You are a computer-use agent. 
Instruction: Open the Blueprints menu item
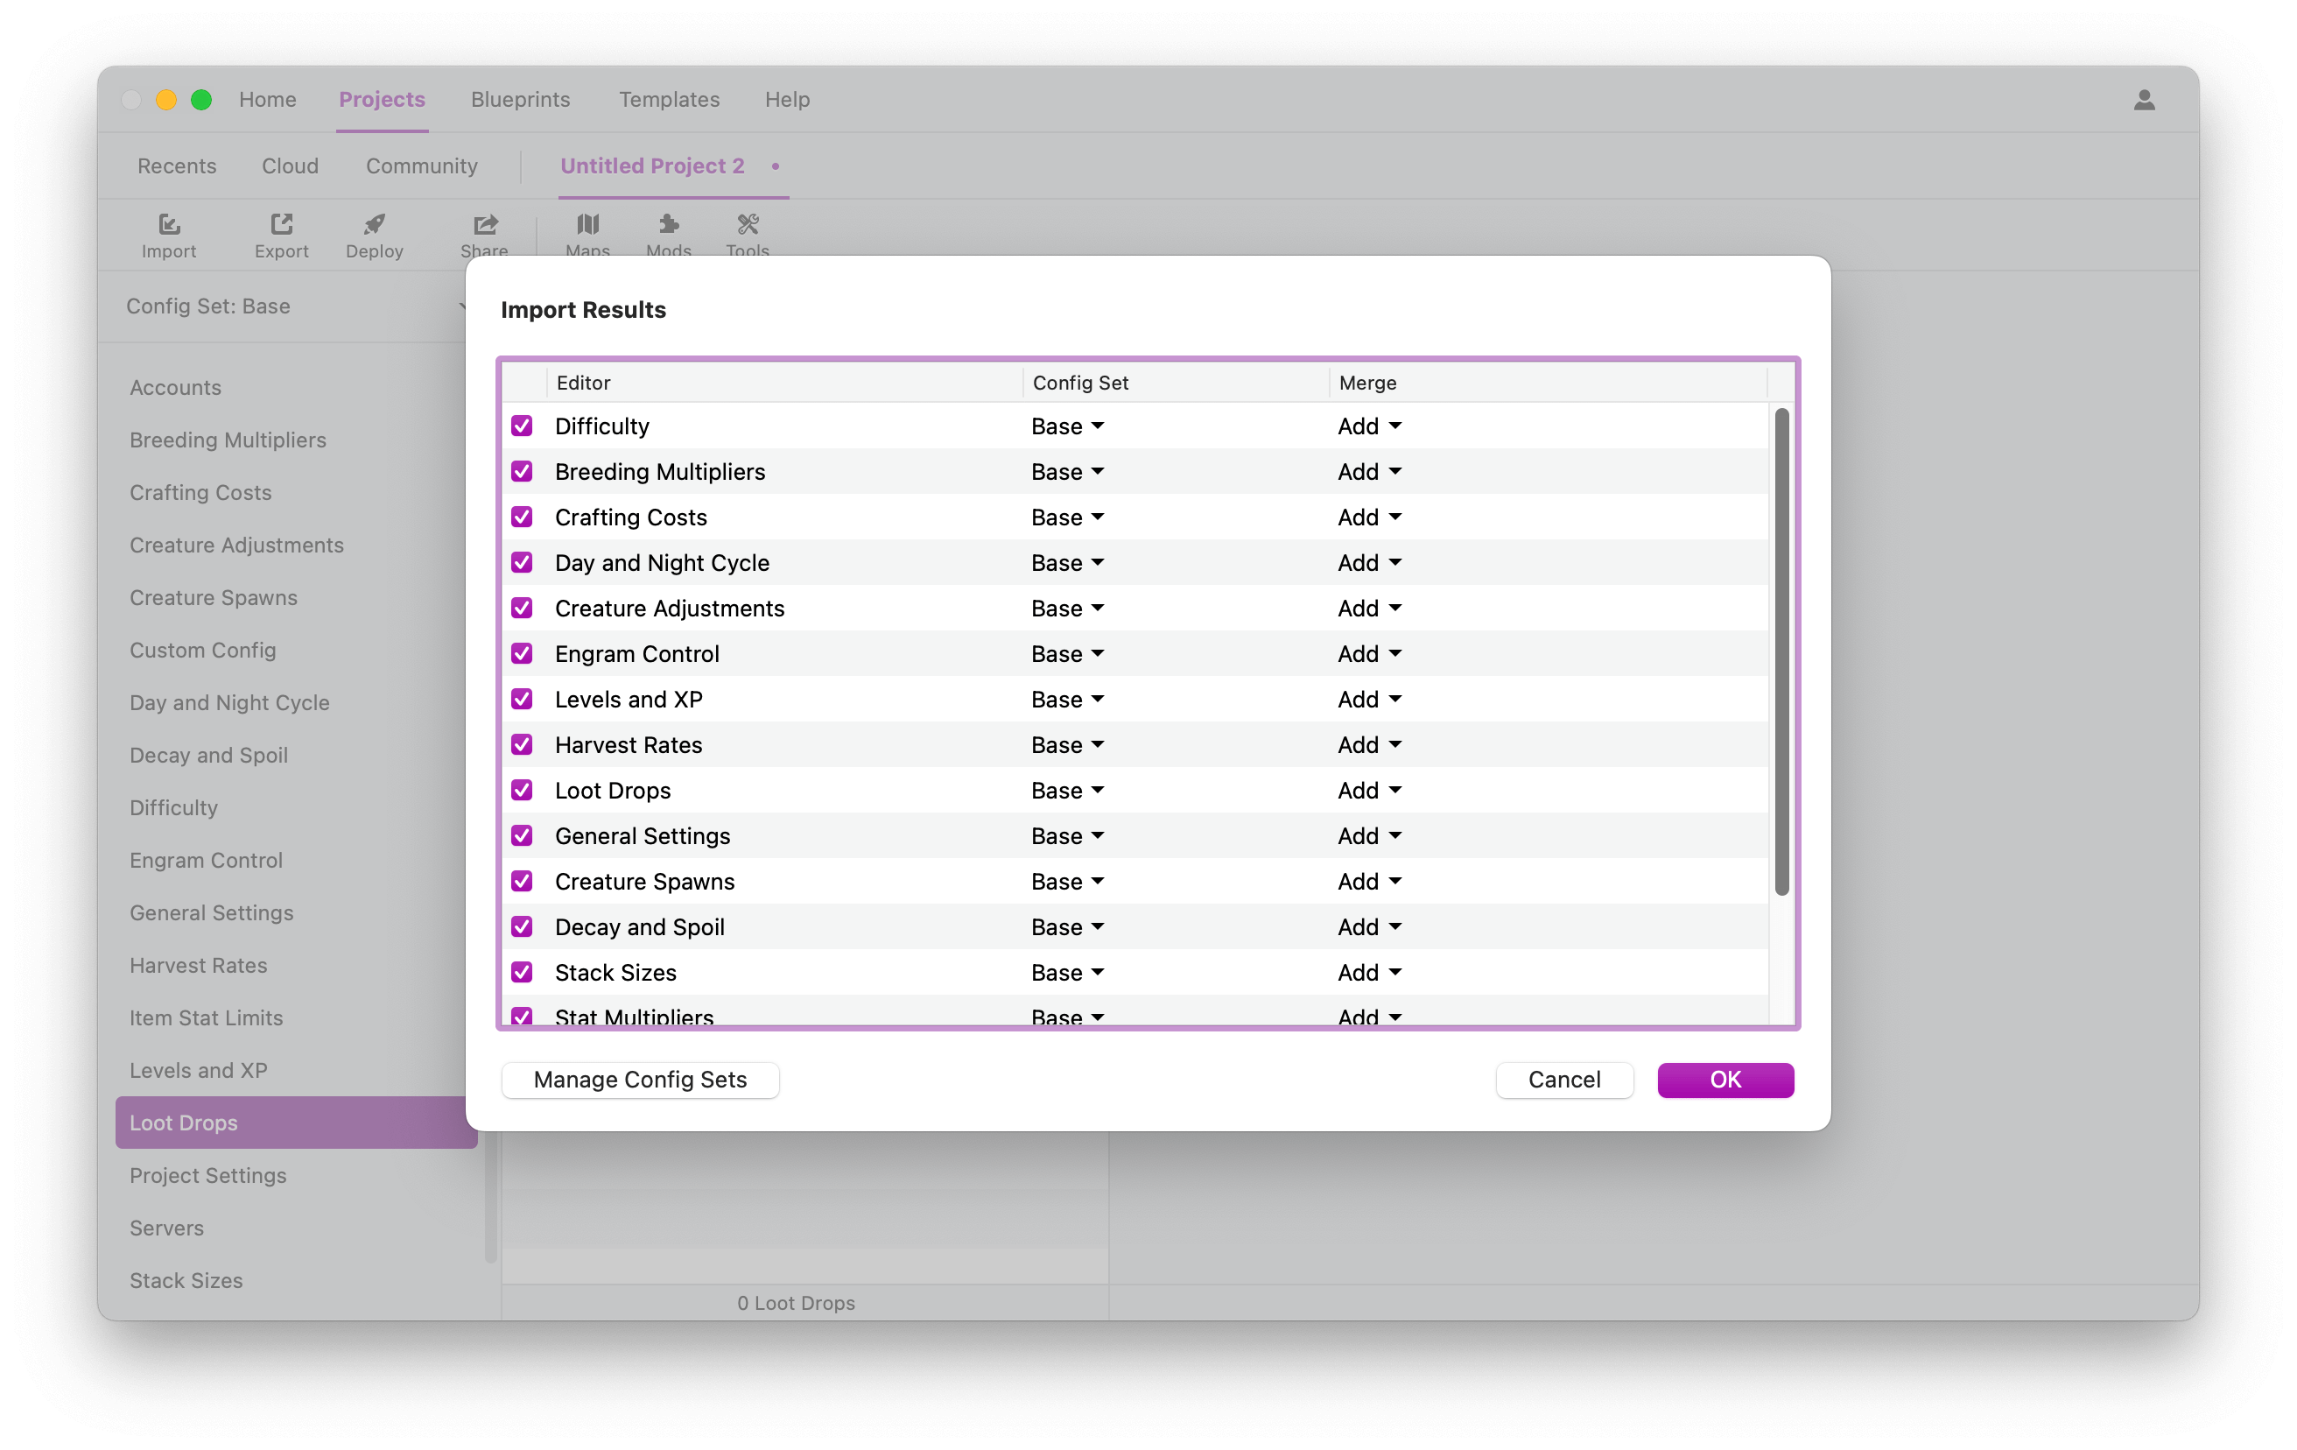[x=520, y=99]
